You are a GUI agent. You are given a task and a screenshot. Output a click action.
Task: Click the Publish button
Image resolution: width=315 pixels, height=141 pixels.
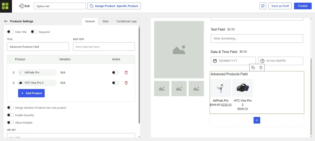[x=303, y=6]
